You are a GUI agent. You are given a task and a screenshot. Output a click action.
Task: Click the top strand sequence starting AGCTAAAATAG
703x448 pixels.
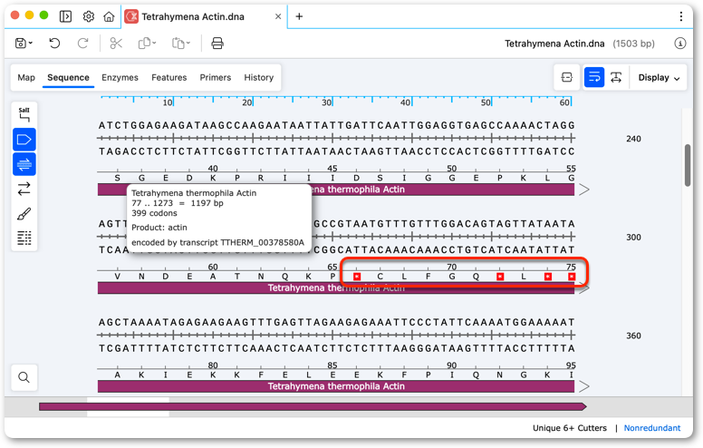(x=336, y=322)
